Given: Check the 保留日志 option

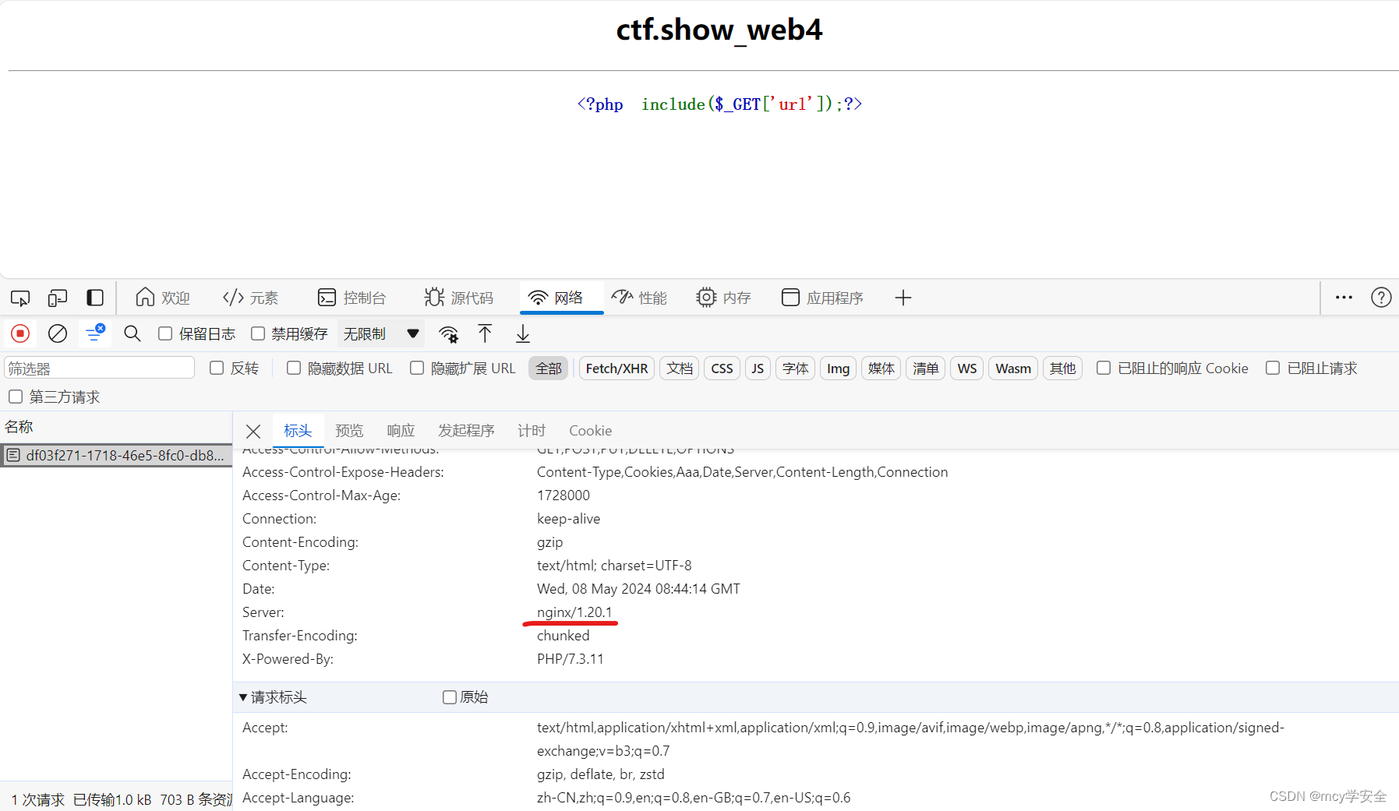Looking at the screenshot, I should pos(164,333).
